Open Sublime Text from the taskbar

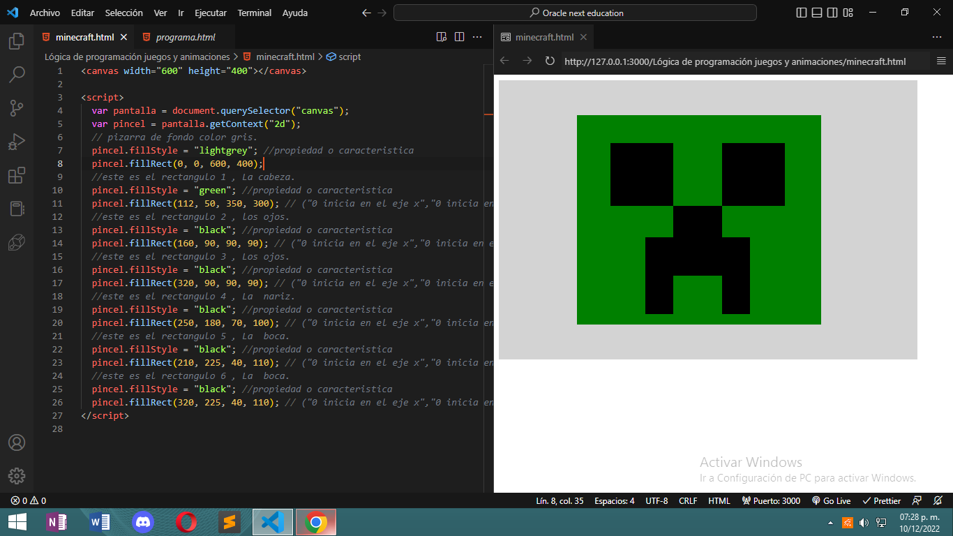point(229,522)
